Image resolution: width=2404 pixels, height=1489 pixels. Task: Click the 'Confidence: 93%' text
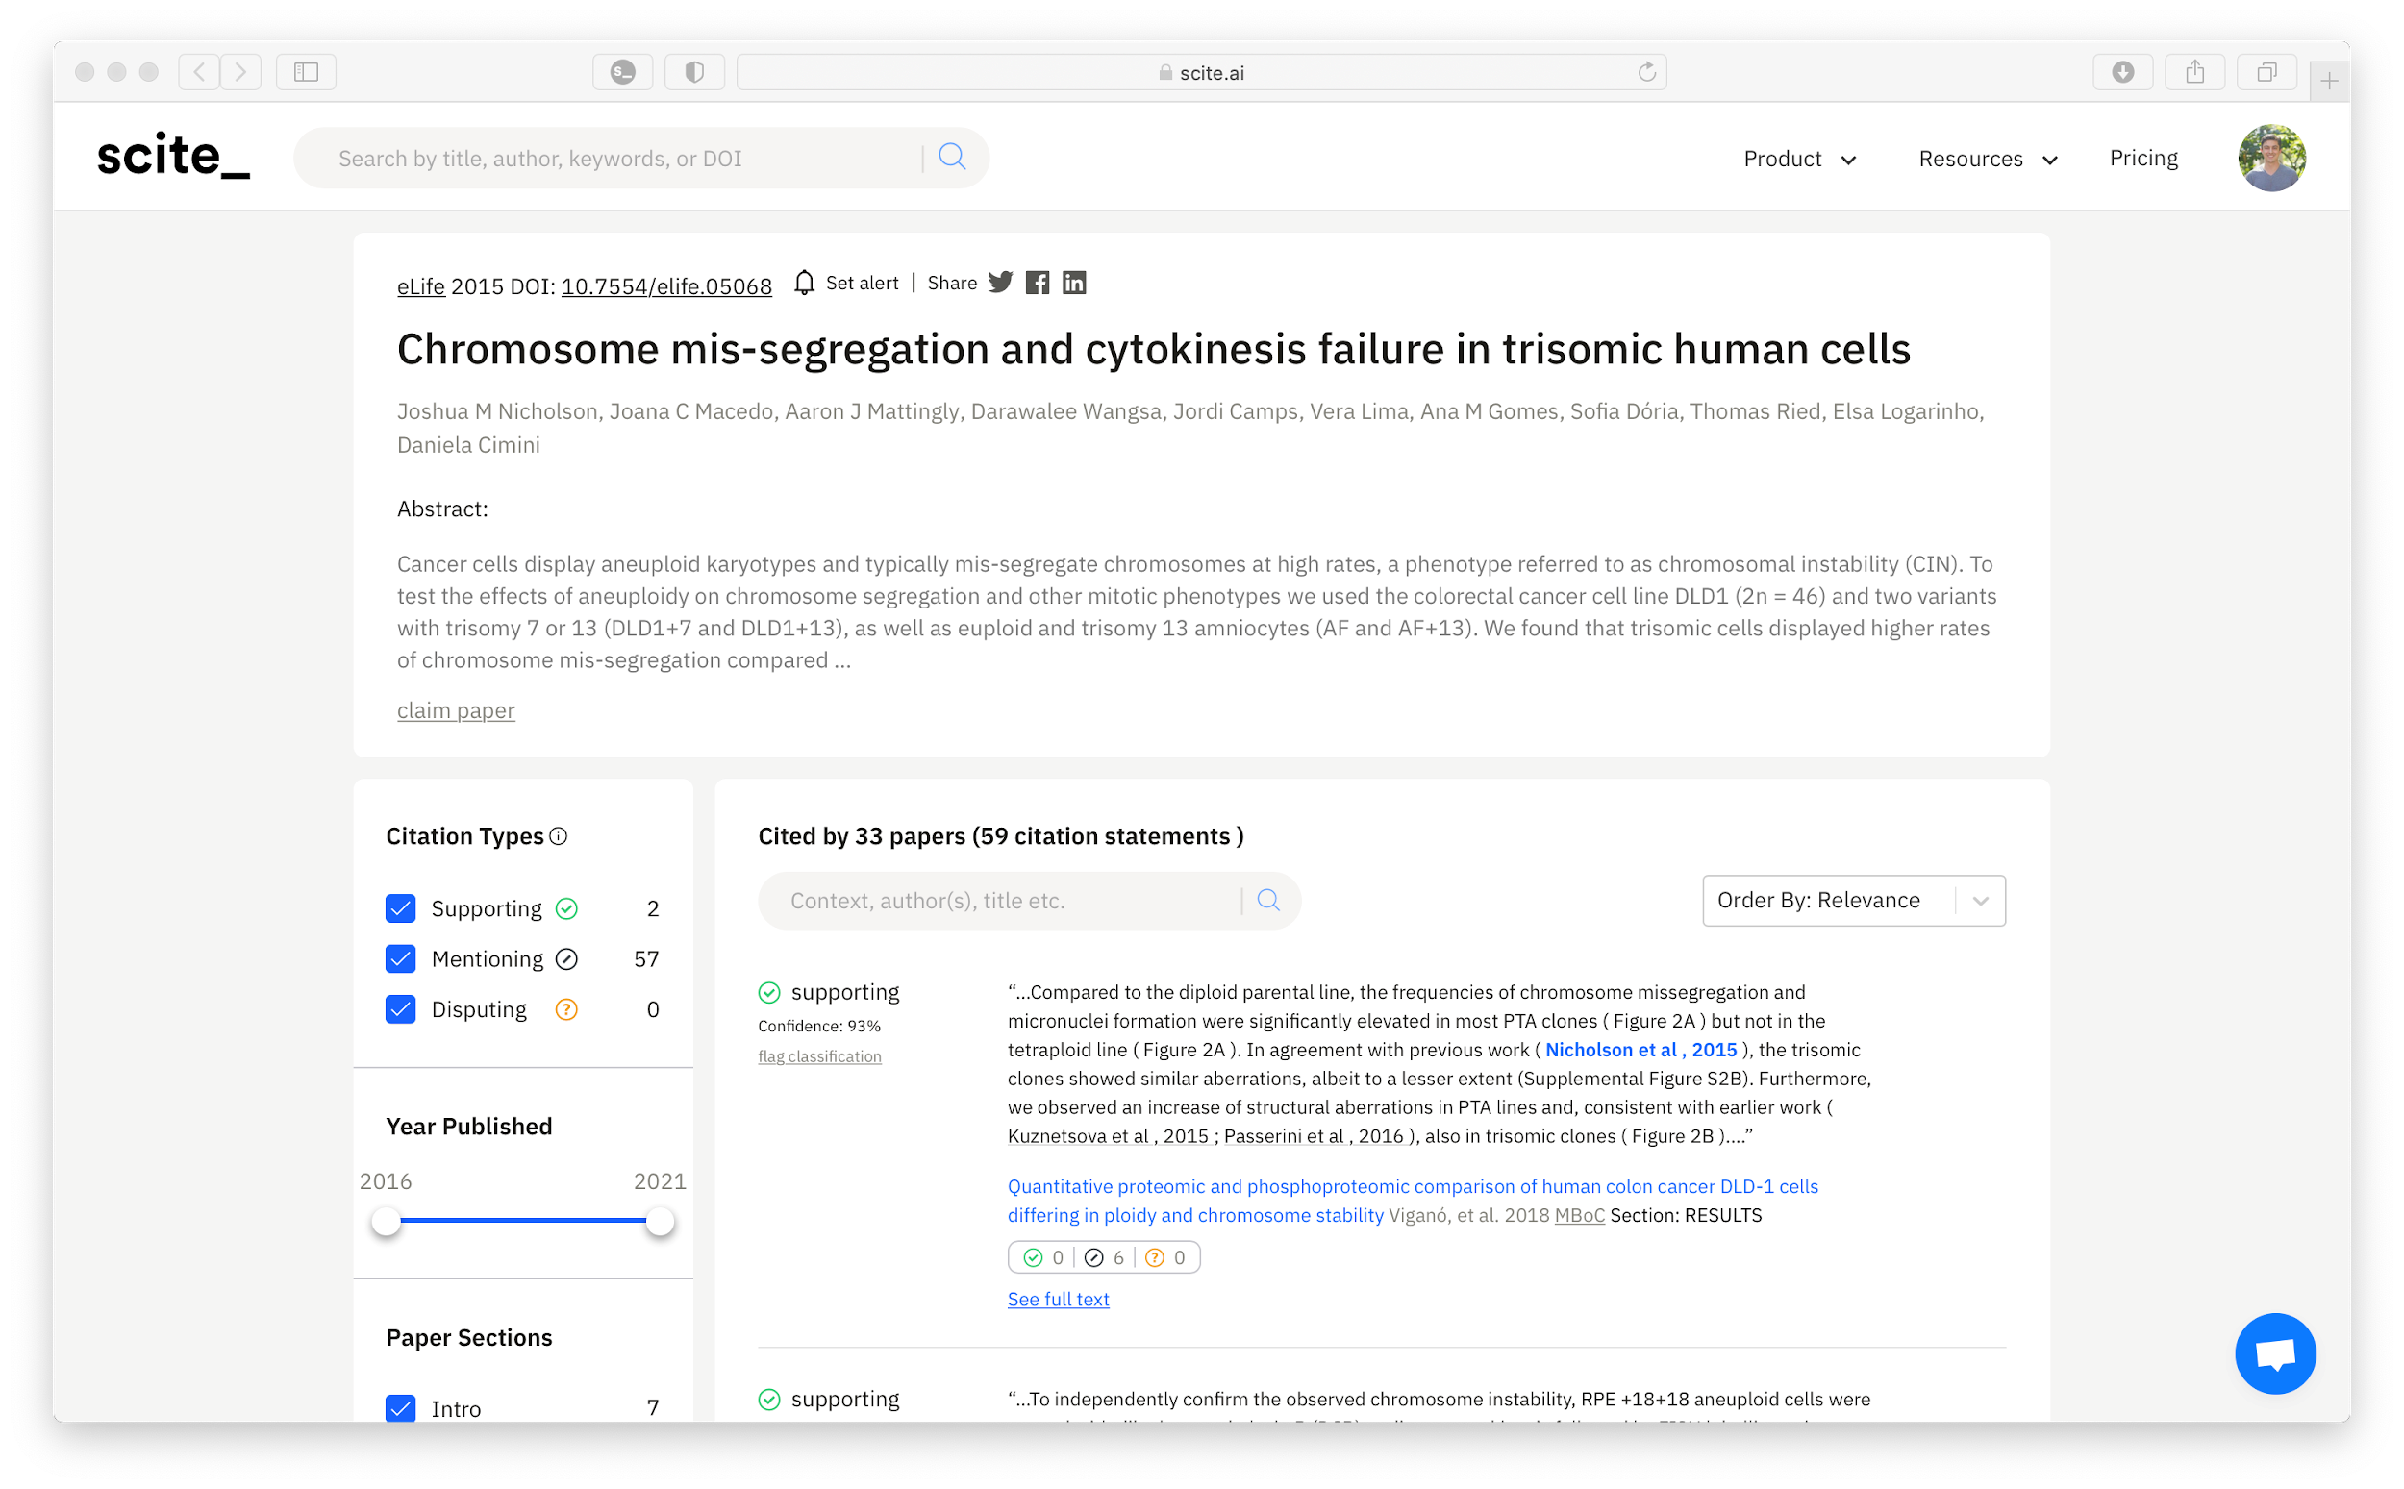click(819, 1025)
